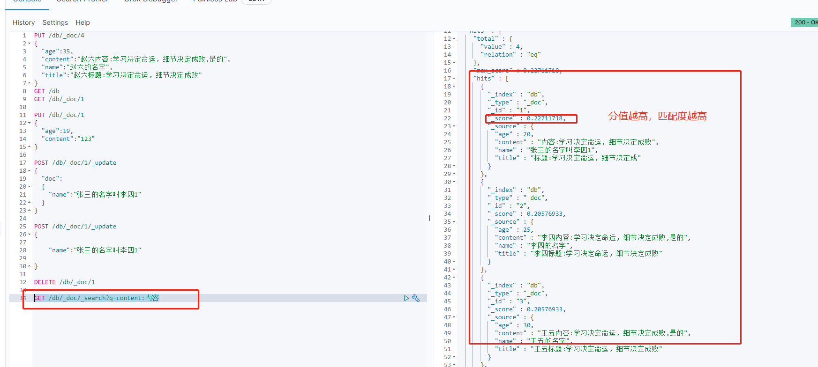Click the panel splitter handle between editors
Screen dimensions: 818x367
[x=430, y=218]
